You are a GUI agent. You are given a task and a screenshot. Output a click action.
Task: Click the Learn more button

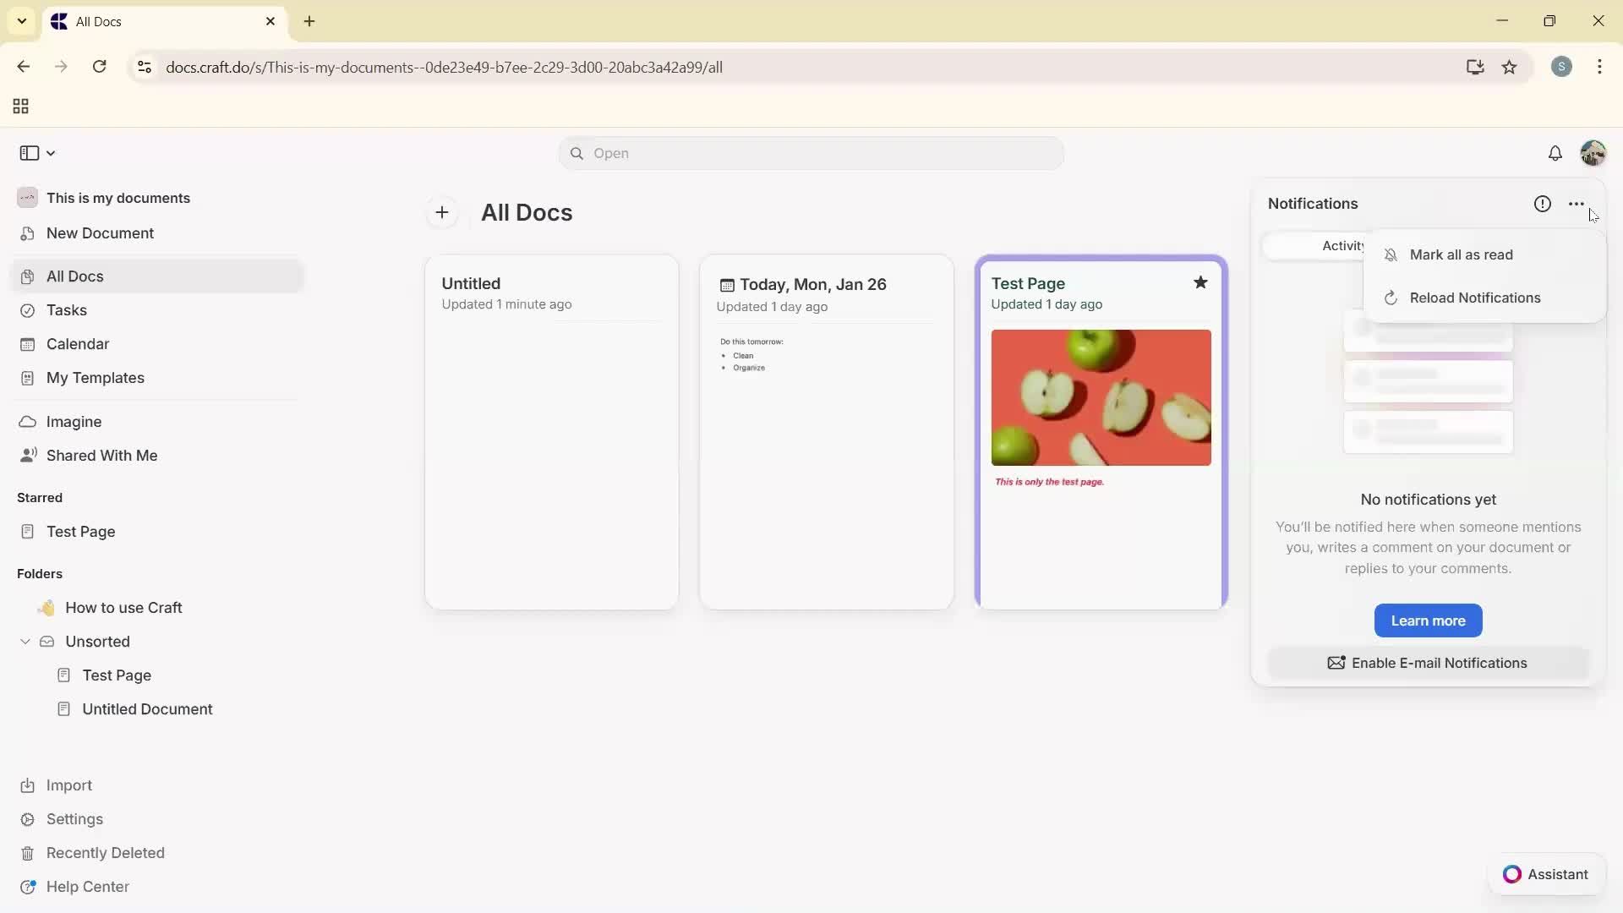click(x=1428, y=621)
